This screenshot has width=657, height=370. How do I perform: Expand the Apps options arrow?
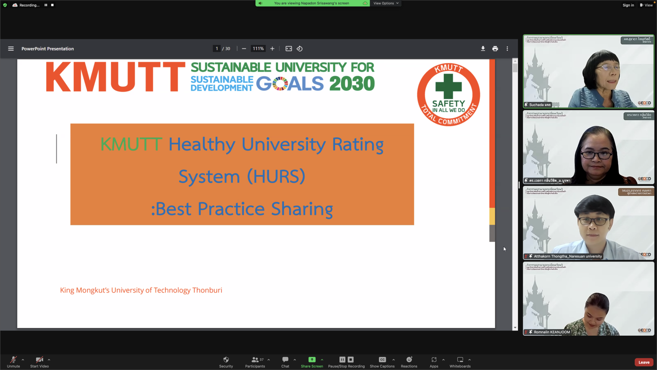tap(443, 360)
